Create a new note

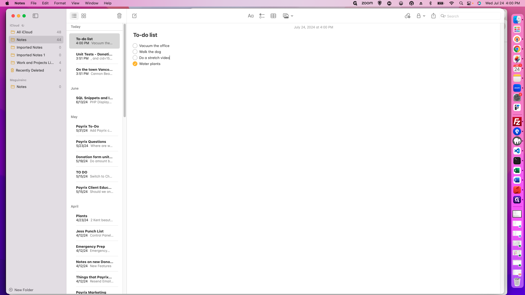134,16
